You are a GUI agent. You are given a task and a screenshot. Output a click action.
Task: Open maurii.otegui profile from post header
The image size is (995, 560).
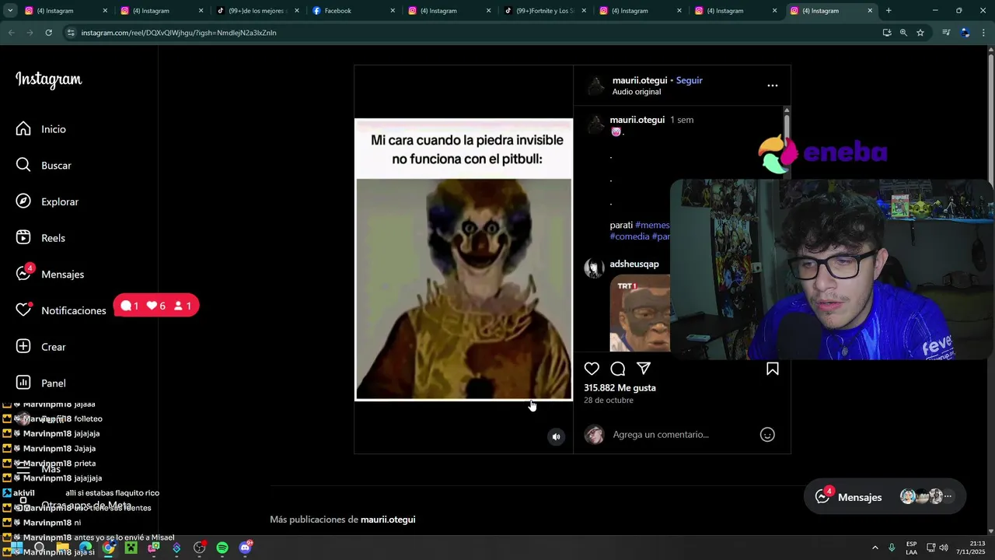point(639,80)
